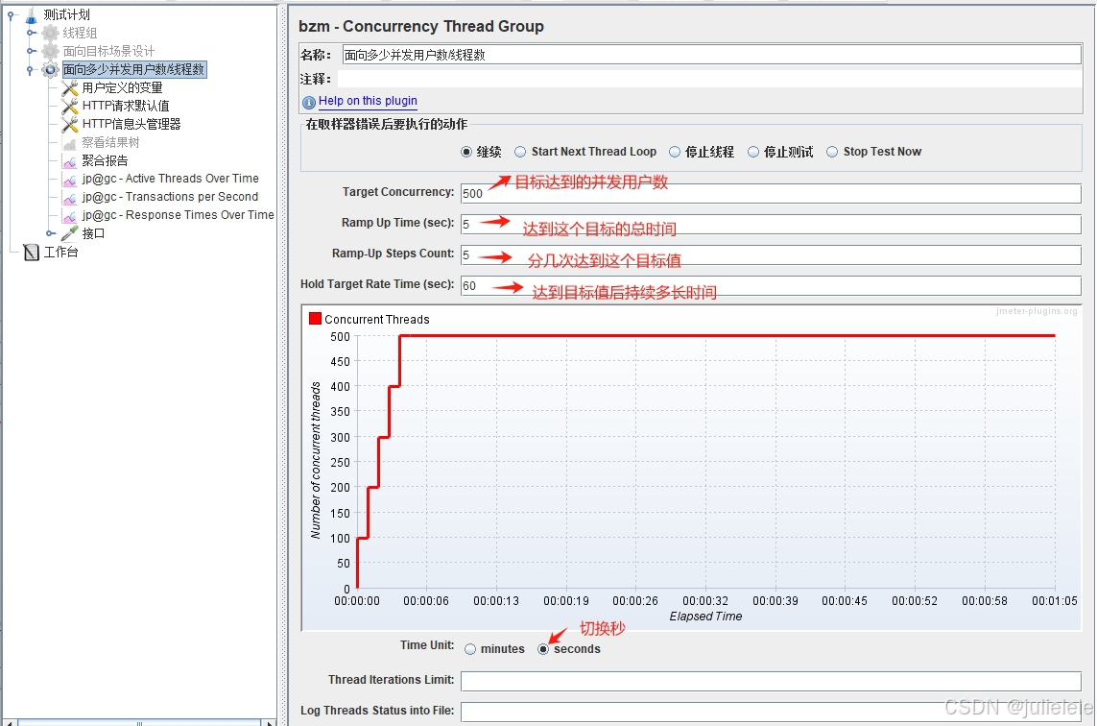Click Log Threads Status into File field
Screen dimensions: 1097x726
tap(771, 712)
